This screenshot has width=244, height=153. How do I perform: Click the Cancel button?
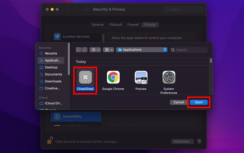179,102
